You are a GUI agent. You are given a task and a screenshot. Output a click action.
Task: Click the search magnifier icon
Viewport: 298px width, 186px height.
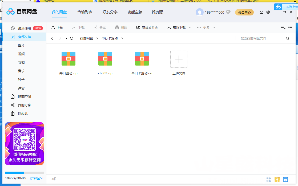click(287, 38)
